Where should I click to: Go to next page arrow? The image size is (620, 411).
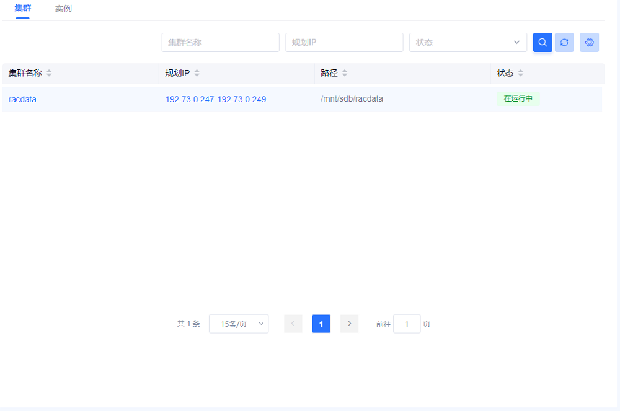[349, 324]
